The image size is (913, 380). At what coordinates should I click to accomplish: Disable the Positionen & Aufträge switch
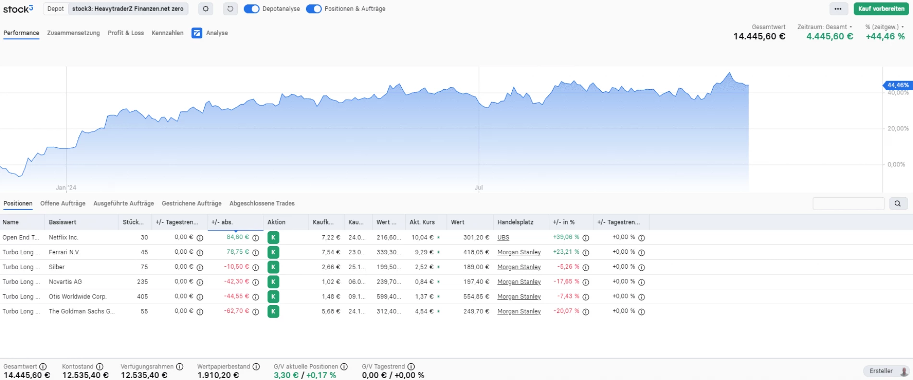click(314, 9)
